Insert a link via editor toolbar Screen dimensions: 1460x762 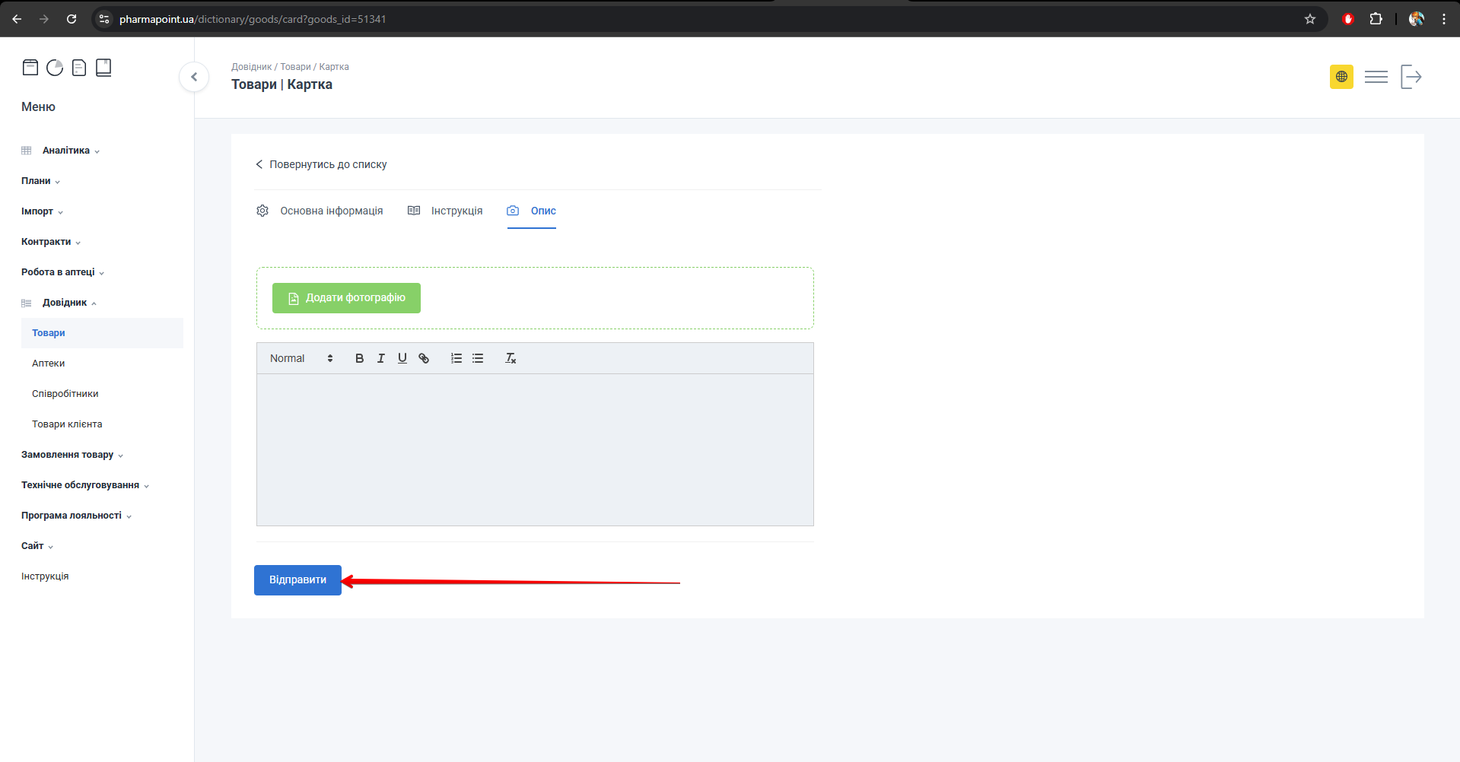pyautogui.click(x=424, y=358)
